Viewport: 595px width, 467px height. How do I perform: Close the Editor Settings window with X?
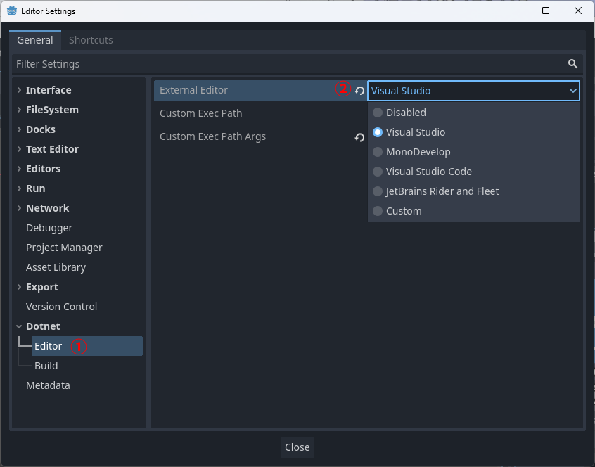click(578, 11)
